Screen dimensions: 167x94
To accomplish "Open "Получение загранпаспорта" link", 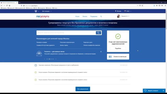I will click(x=67, y=42).
